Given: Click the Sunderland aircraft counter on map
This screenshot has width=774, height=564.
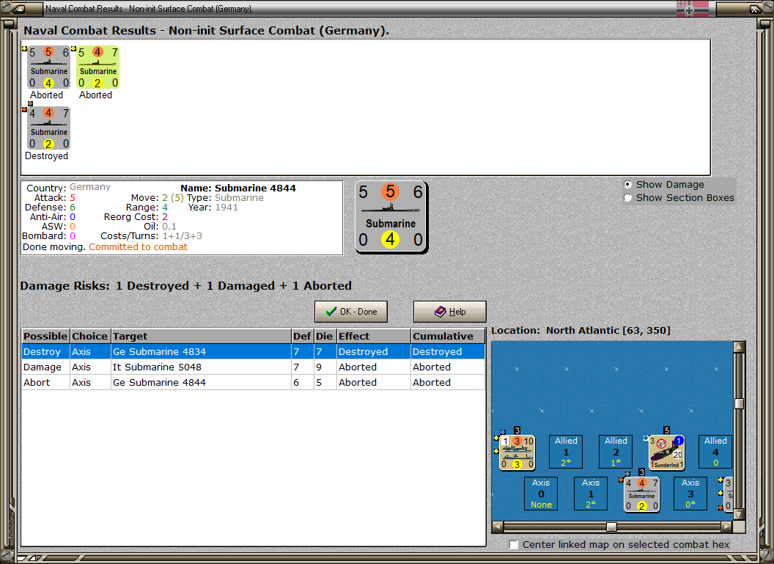Looking at the screenshot, I should pyautogui.click(x=666, y=452).
